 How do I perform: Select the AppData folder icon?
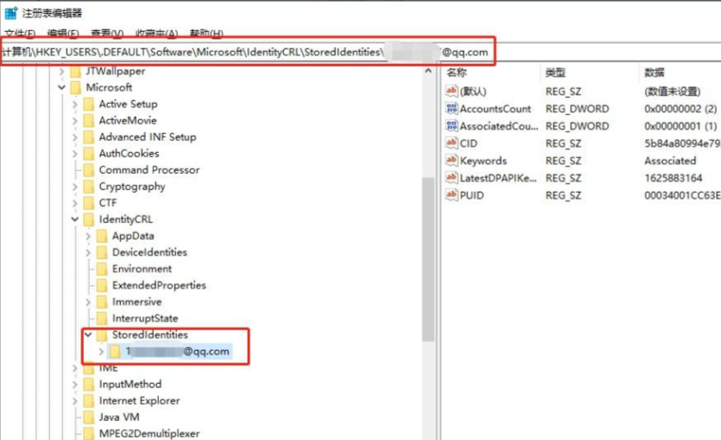pos(102,236)
